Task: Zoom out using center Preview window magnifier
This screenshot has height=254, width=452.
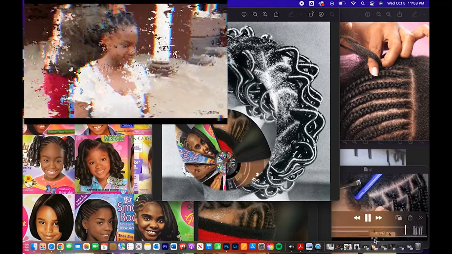Action: coord(255,15)
